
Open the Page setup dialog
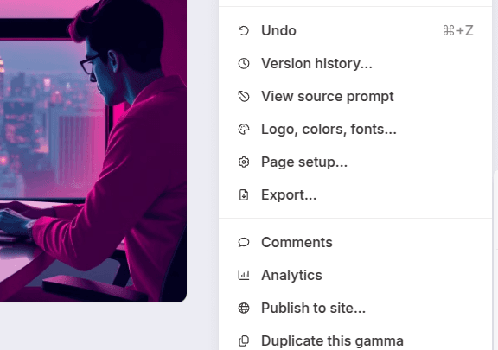[355, 162]
